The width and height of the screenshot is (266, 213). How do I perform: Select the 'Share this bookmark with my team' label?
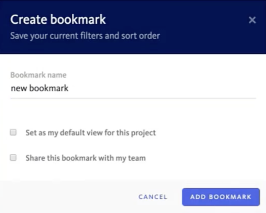pyautogui.click(x=86, y=158)
